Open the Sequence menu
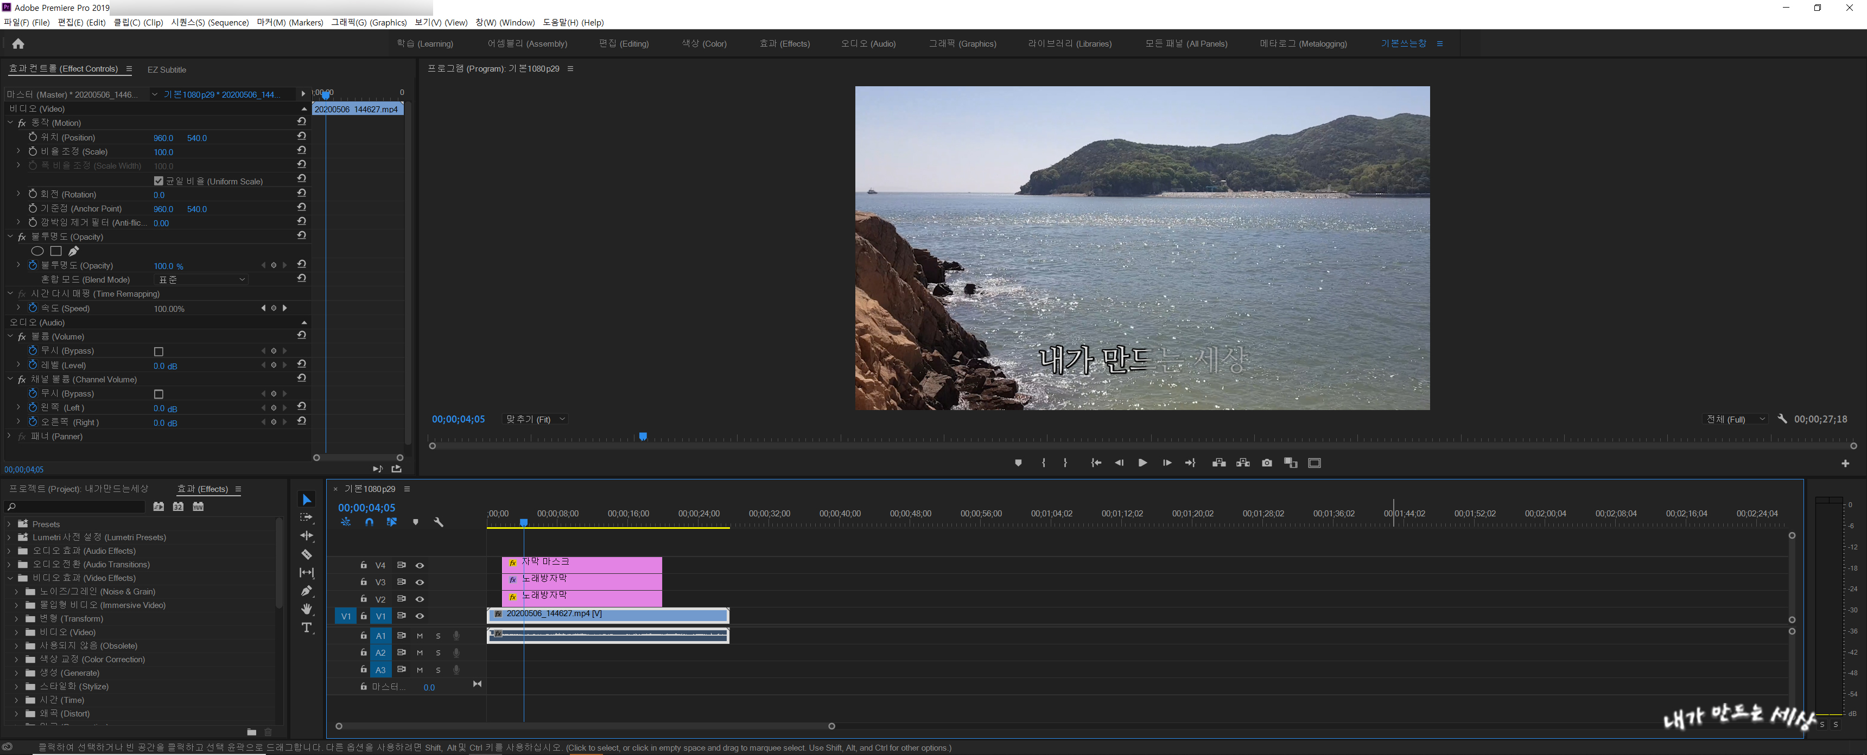 coord(209,22)
